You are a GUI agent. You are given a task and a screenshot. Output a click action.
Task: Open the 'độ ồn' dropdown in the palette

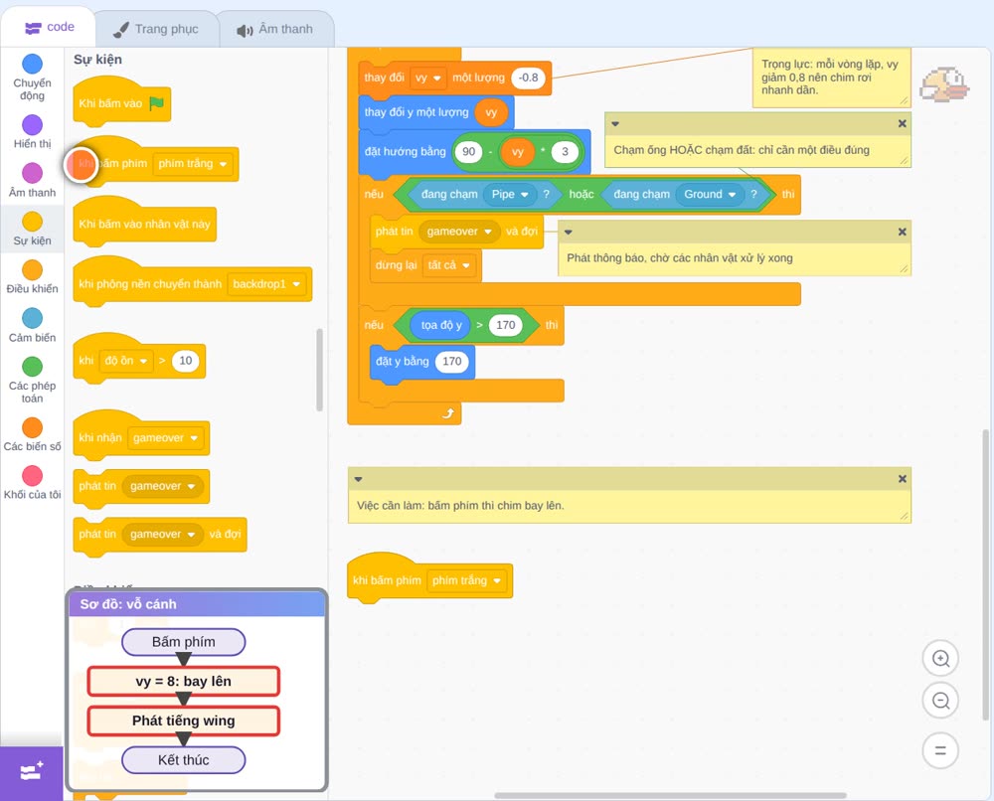click(125, 361)
